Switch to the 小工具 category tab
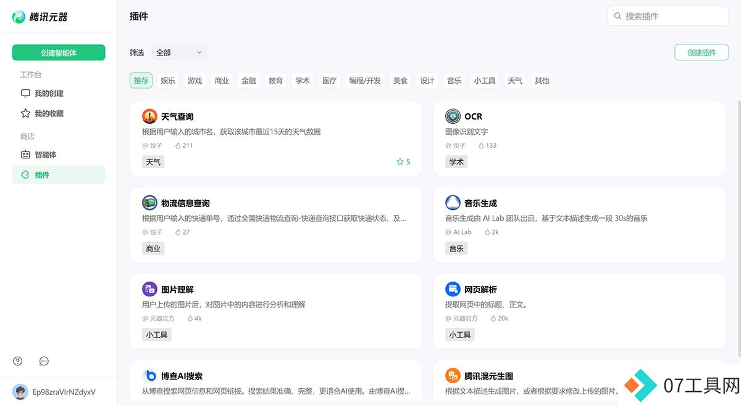The width and height of the screenshot is (741, 406). click(x=485, y=81)
